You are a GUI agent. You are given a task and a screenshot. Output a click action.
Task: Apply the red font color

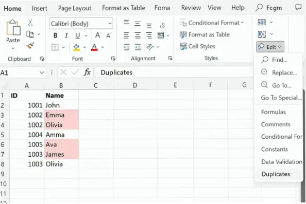[x=94, y=47]
